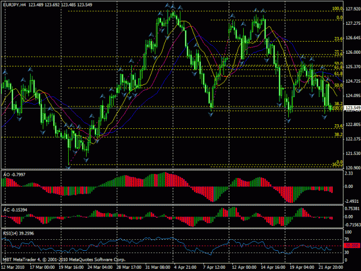
Task: Click the RSI(14) 39.2596 indicator label
Action: point(18,233)
